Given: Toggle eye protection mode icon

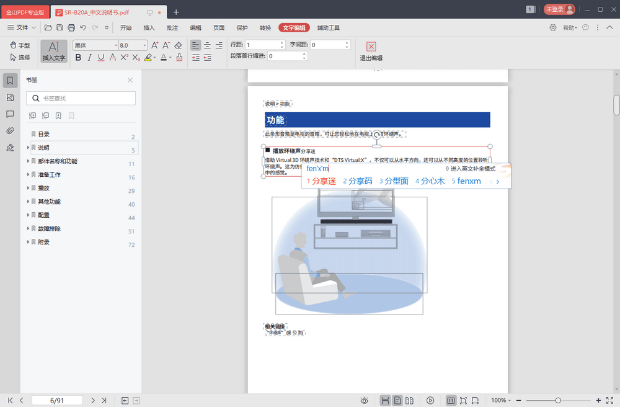Looking at the screenshot, I should coord(365,401).
